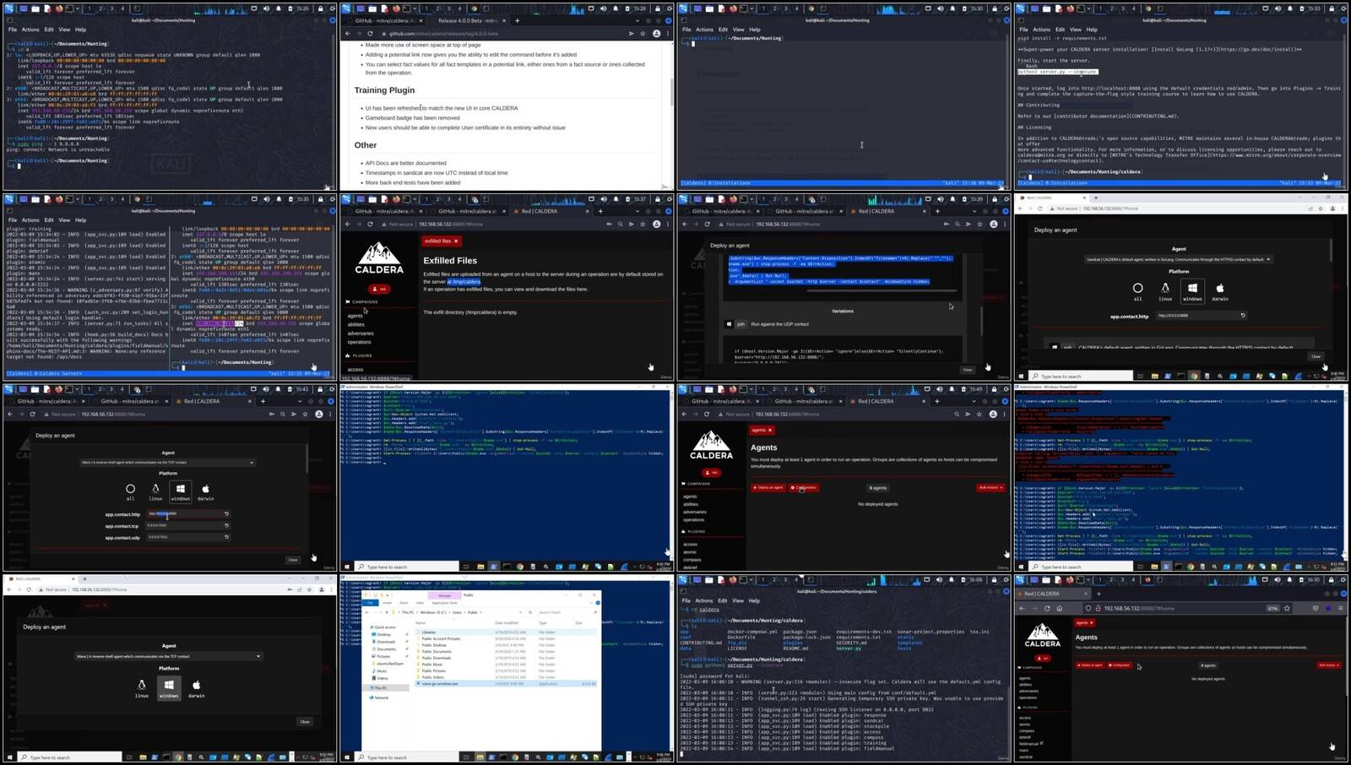Select linux platform in Windows Chrome Sandcat deploy frame
The image size is (1351, 765).
coord(1165,291)
